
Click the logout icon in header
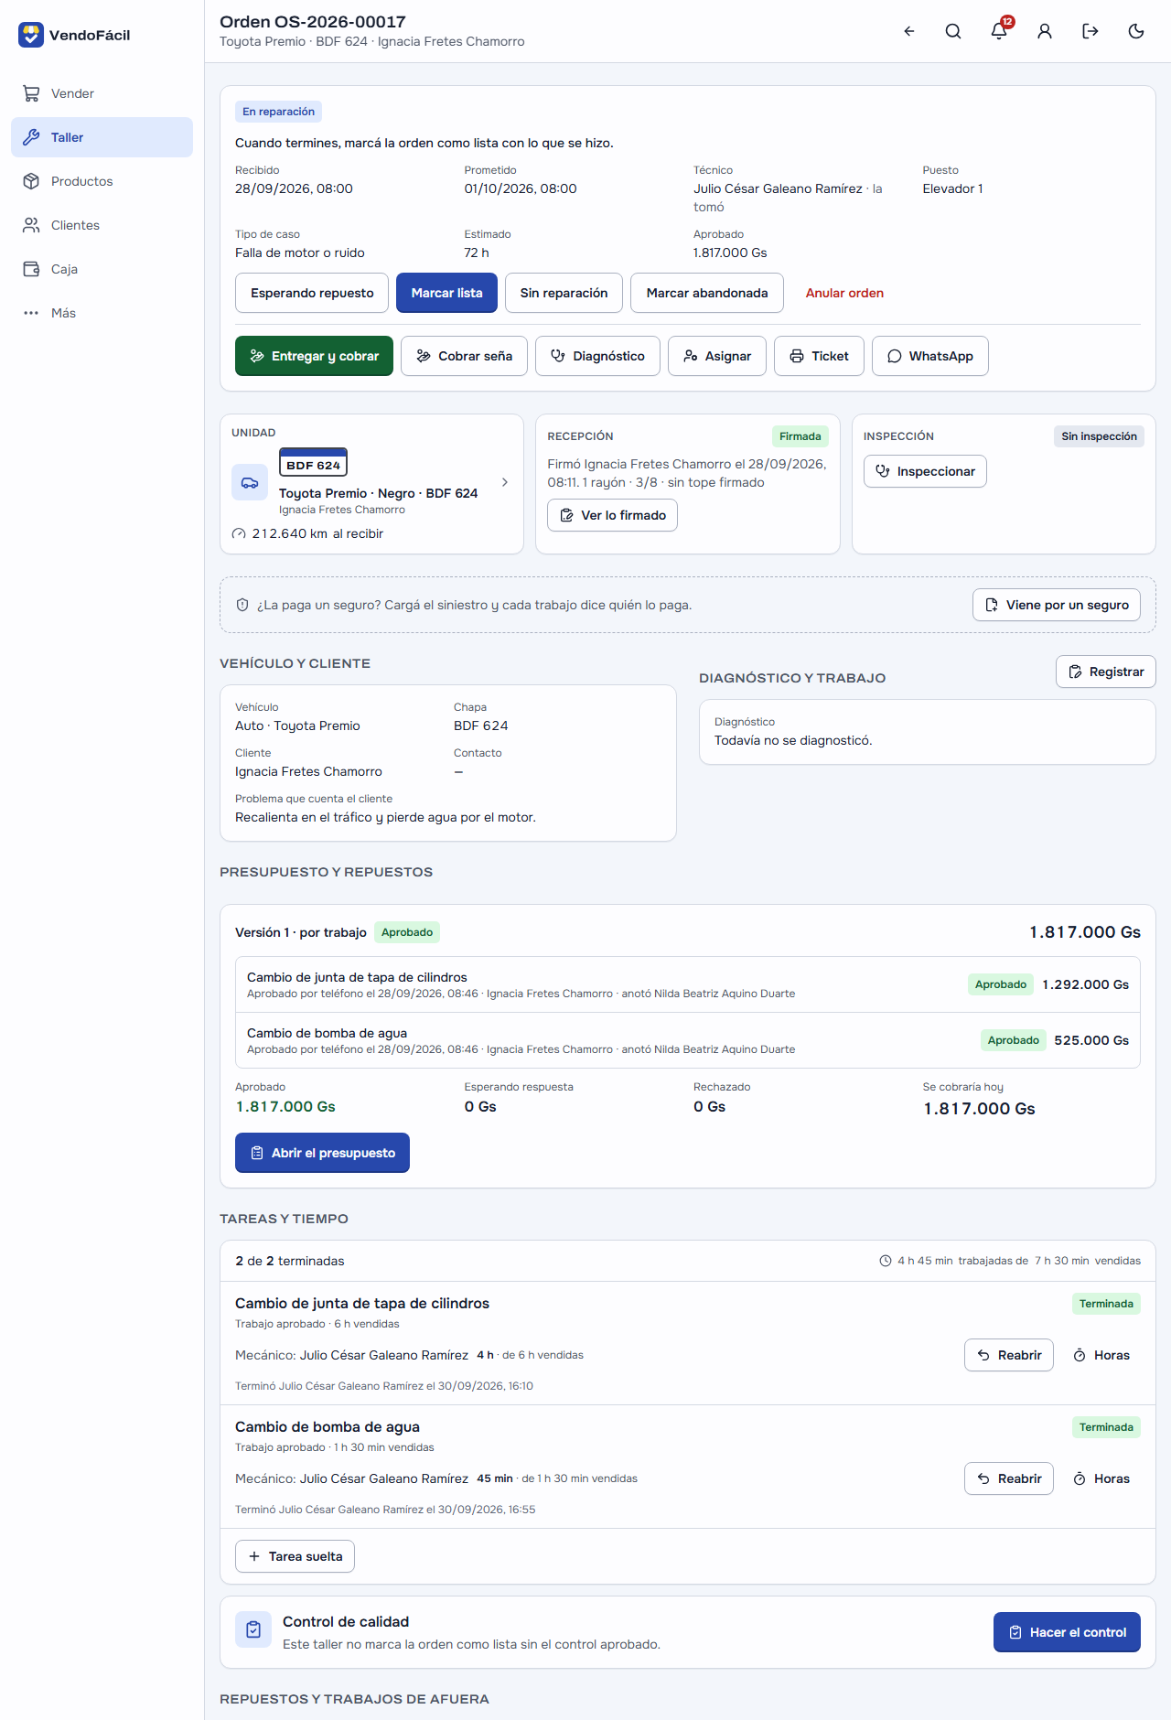coord(1090,31)
